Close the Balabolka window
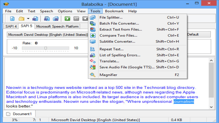This screenshot has width=219, height=123. [x=209, y=3]
